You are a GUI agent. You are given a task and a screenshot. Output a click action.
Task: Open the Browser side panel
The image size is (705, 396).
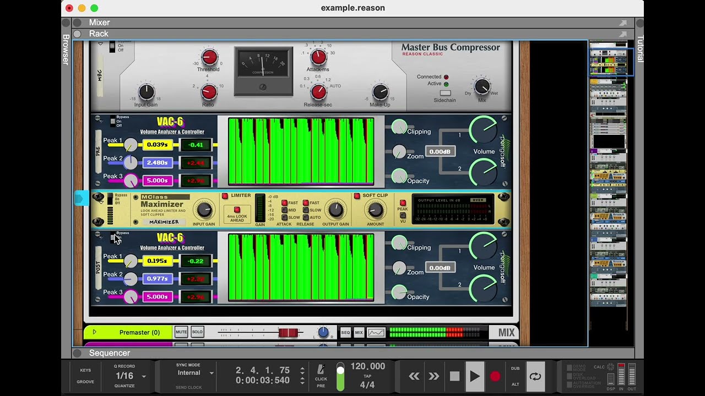pyautogui.click(x=66, y=50)
